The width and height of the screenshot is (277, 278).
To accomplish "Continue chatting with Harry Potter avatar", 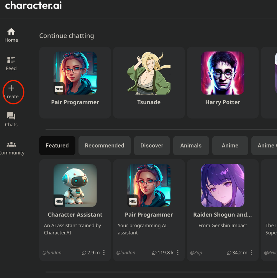I will 223,73.
